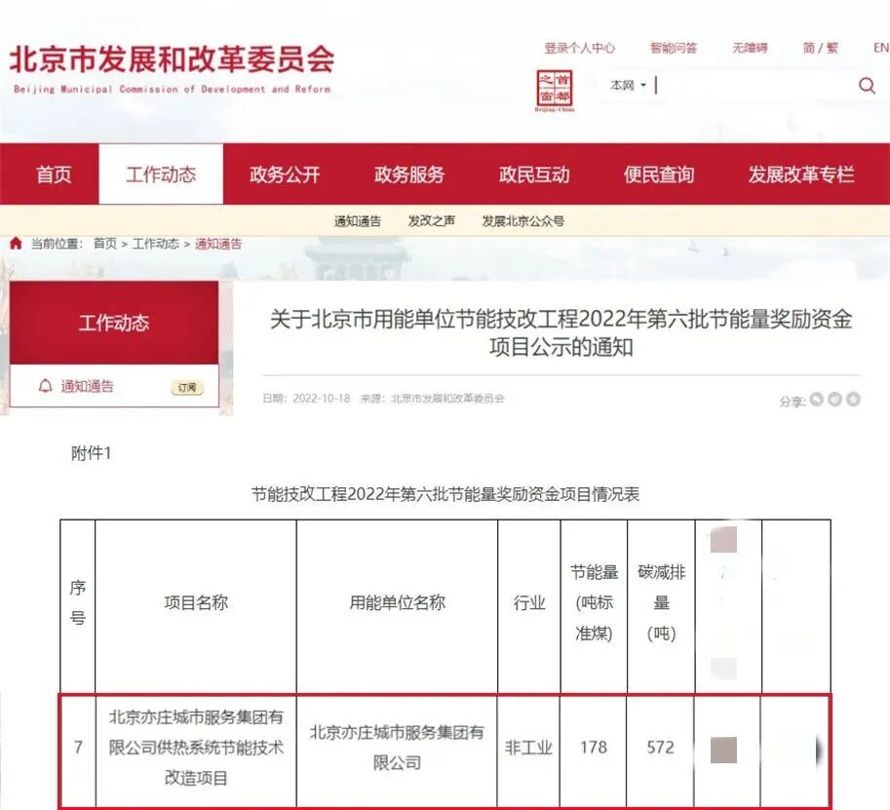Click the search magnifier icon
The height and width of the screenshot is (810, 890).
tap(867, 86)
